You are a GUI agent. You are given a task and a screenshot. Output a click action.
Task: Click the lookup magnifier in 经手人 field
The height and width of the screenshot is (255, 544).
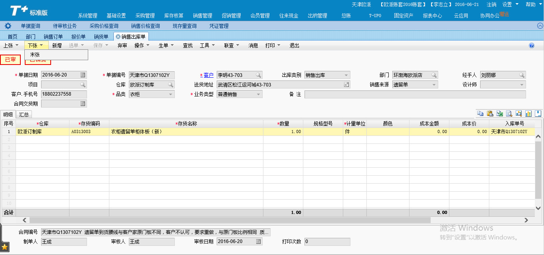pos(522,75)
